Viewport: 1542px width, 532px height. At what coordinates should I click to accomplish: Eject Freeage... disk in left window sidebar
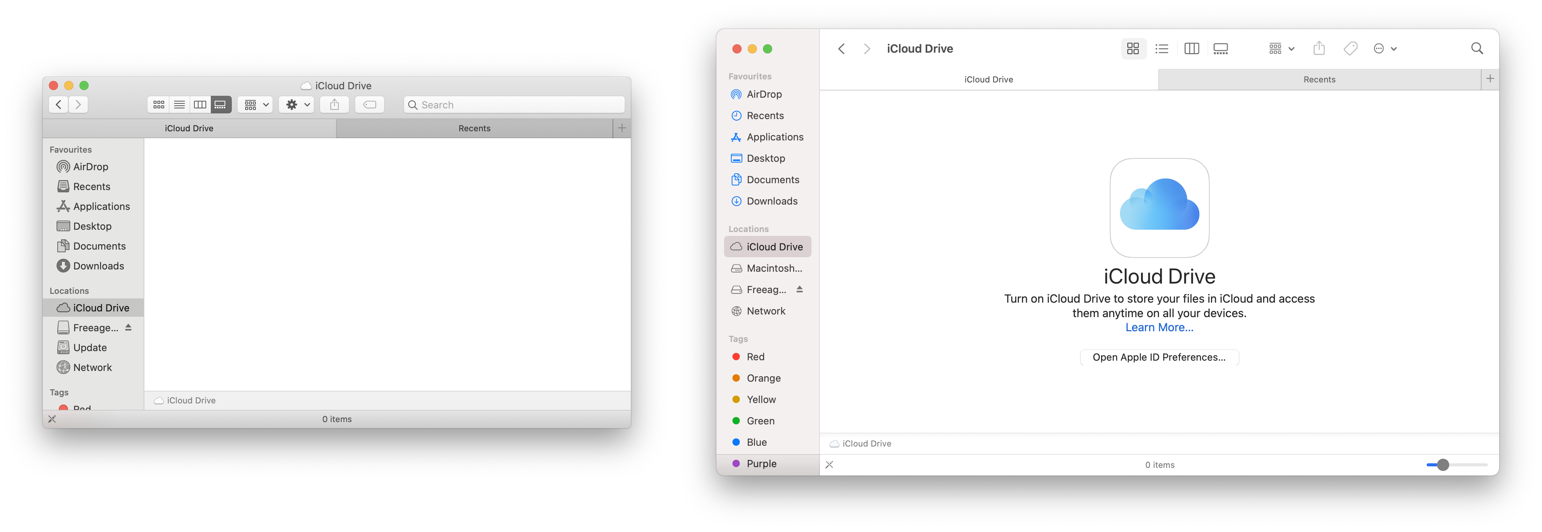pos(128,327)
